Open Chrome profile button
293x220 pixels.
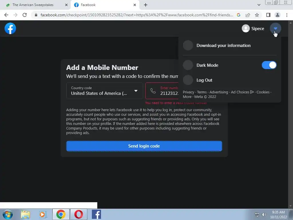coord(278,15)
